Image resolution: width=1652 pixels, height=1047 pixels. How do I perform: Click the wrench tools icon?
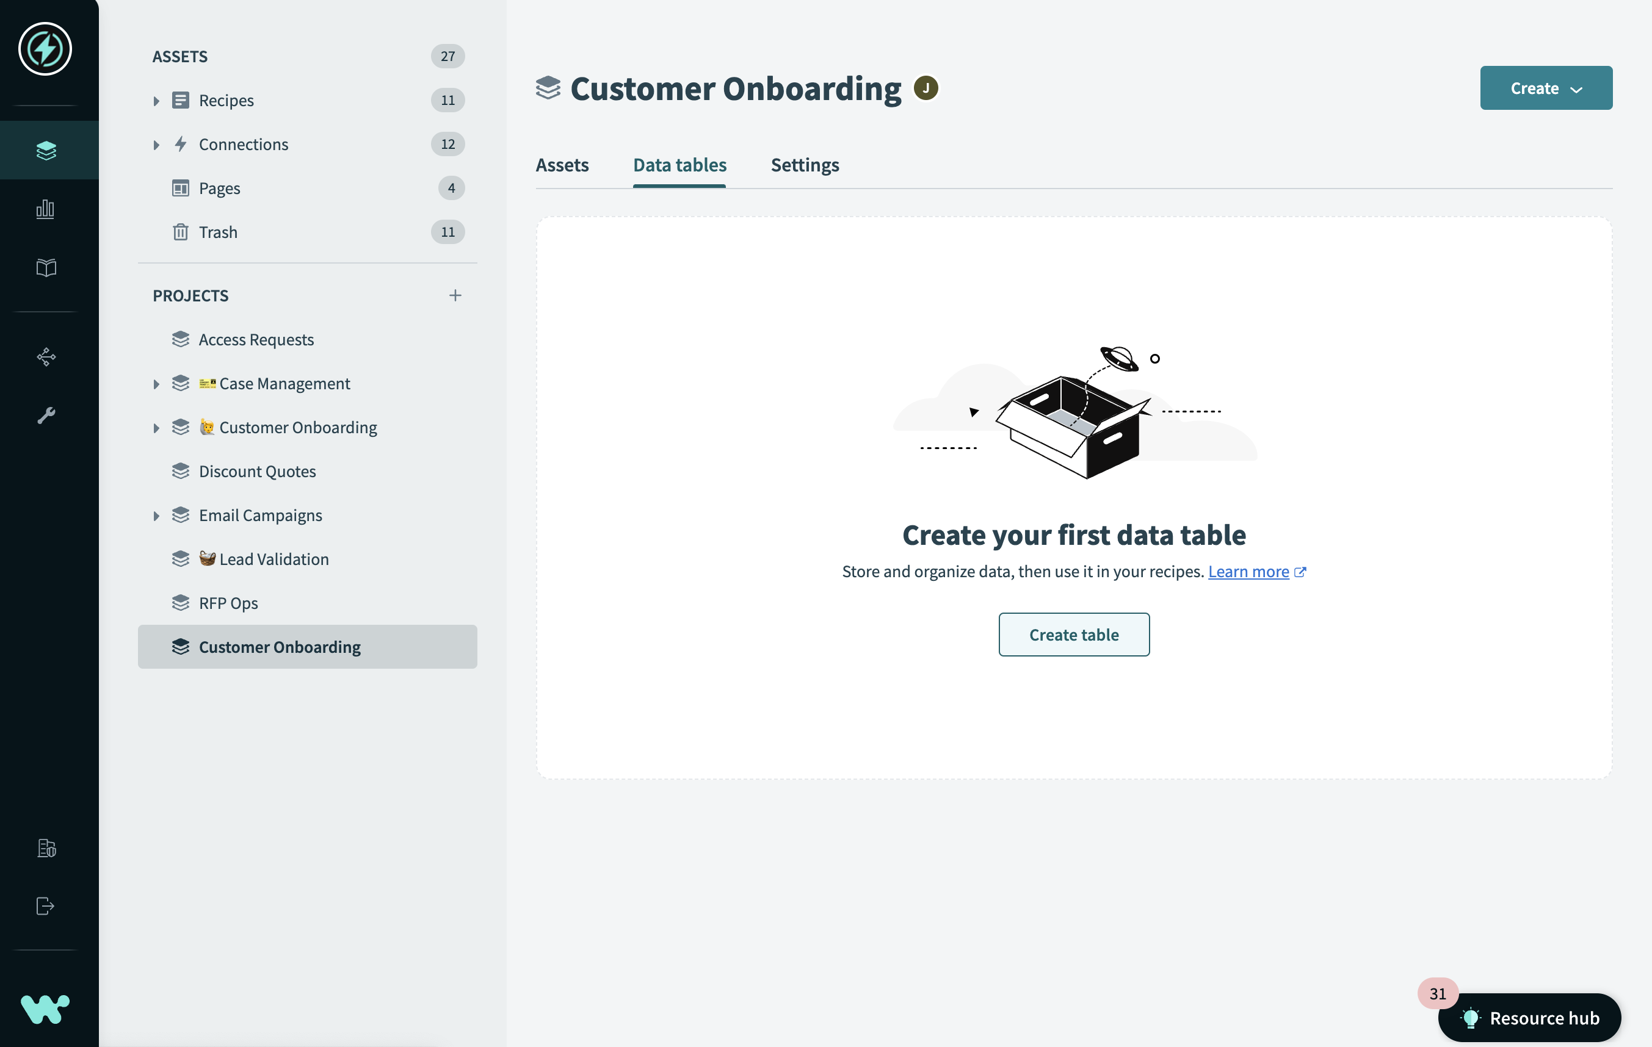(45, 415)
